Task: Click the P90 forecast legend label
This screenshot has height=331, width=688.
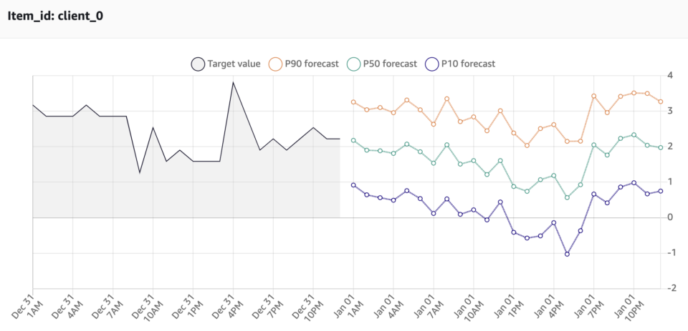Action: (x=312, y=64)
